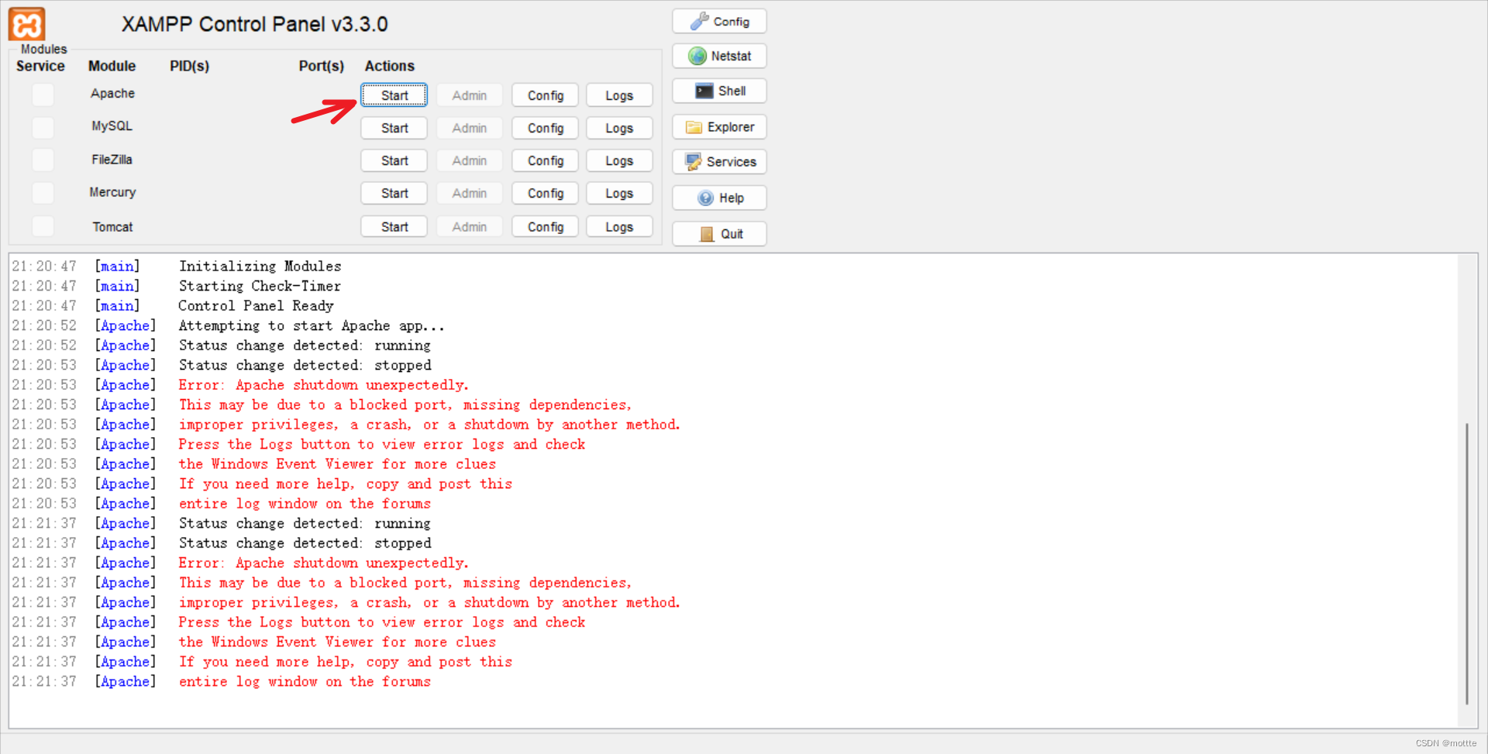Open the Config wrench button at top right
This screenshot has height=754, width=1488.
tap(719, 22)
